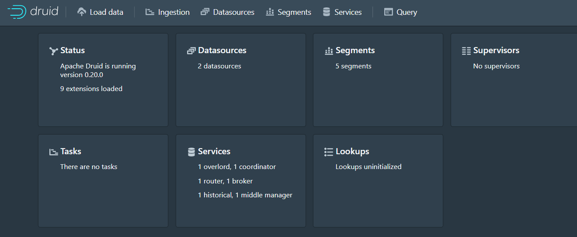Screen dimensions: 577x237
Task: Open the Segments card showing 5 segments
Action: pos(378,80)
